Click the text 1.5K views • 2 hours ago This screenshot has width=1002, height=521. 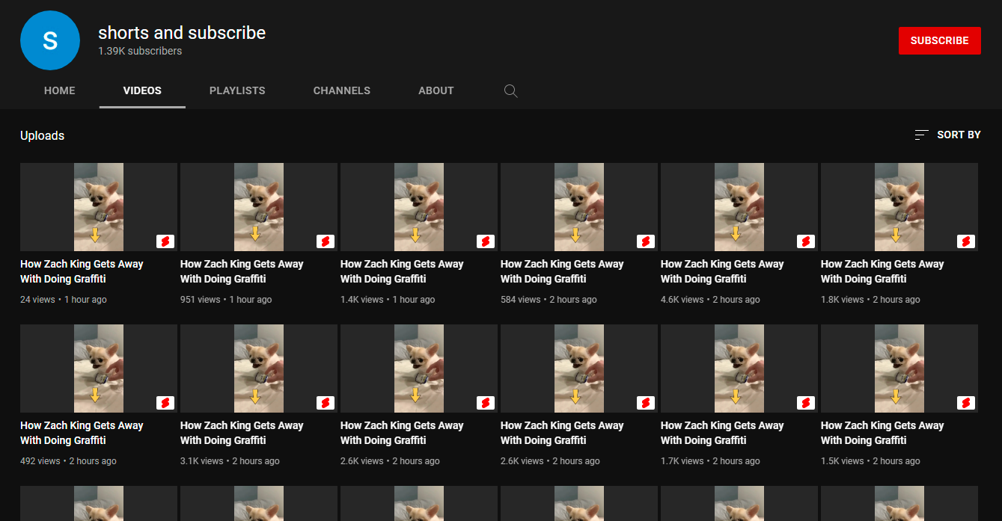[870, 461]
